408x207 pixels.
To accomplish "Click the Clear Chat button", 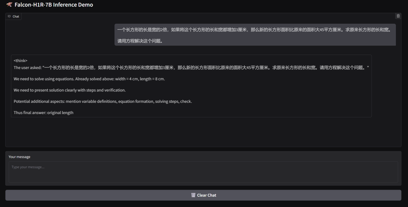I will click(203, 195).
